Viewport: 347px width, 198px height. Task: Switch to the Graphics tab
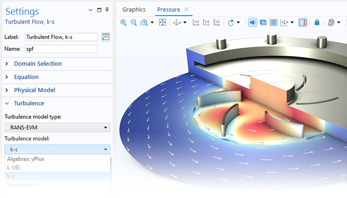click(134, 9)
